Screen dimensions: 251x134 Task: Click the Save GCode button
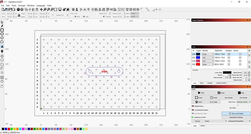pyautogui.click(x=228, y=98)
